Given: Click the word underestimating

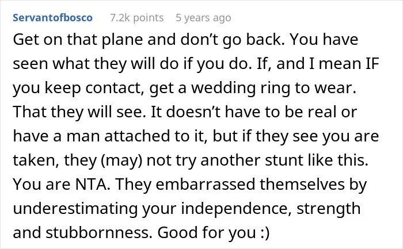Looking at the screenshot, I should (75, 208).
